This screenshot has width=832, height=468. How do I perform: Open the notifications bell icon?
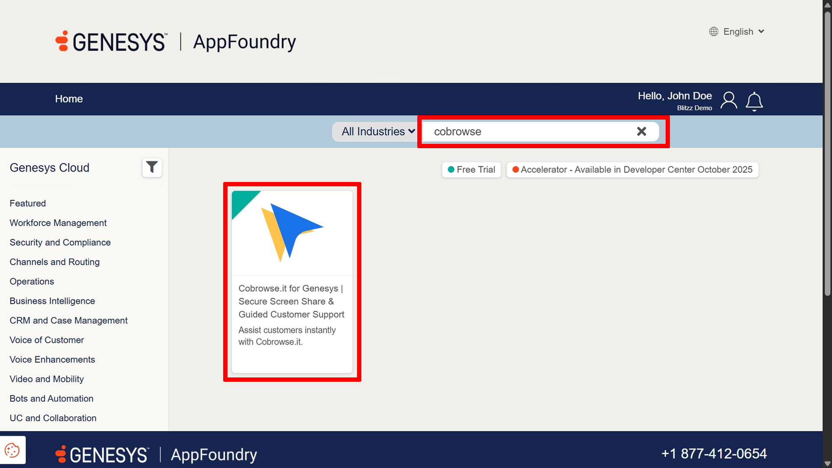(x=754, y=101)
